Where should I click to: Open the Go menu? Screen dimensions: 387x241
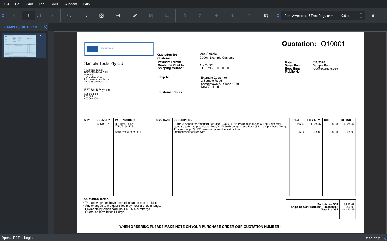[x=17, y=4]
